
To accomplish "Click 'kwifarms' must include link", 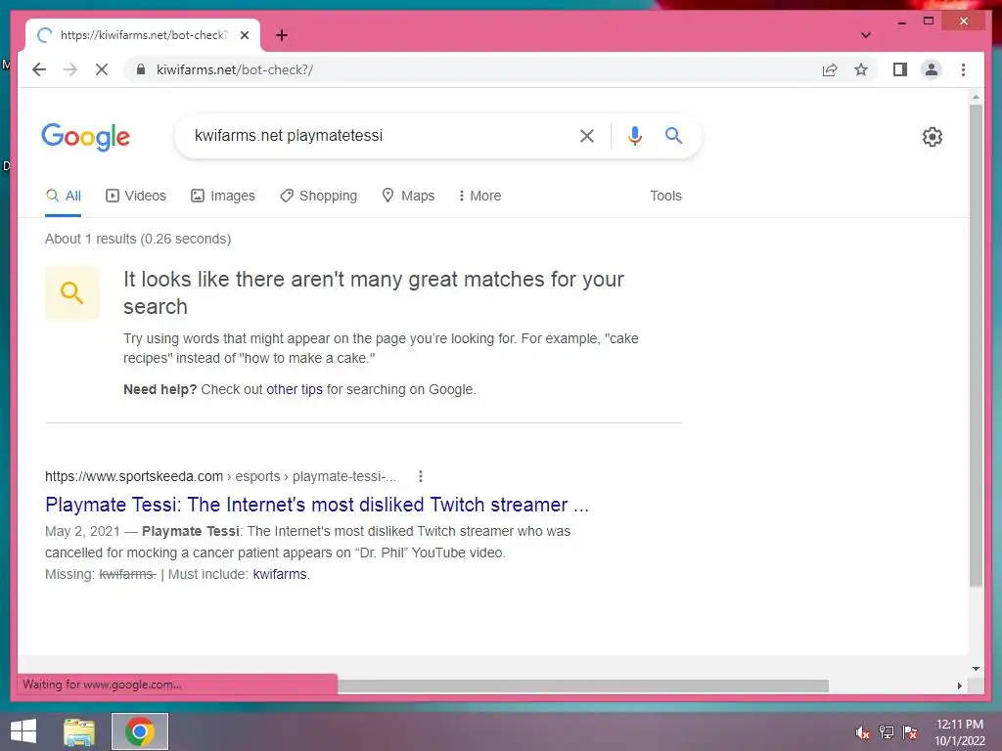I will pos(280,574).
